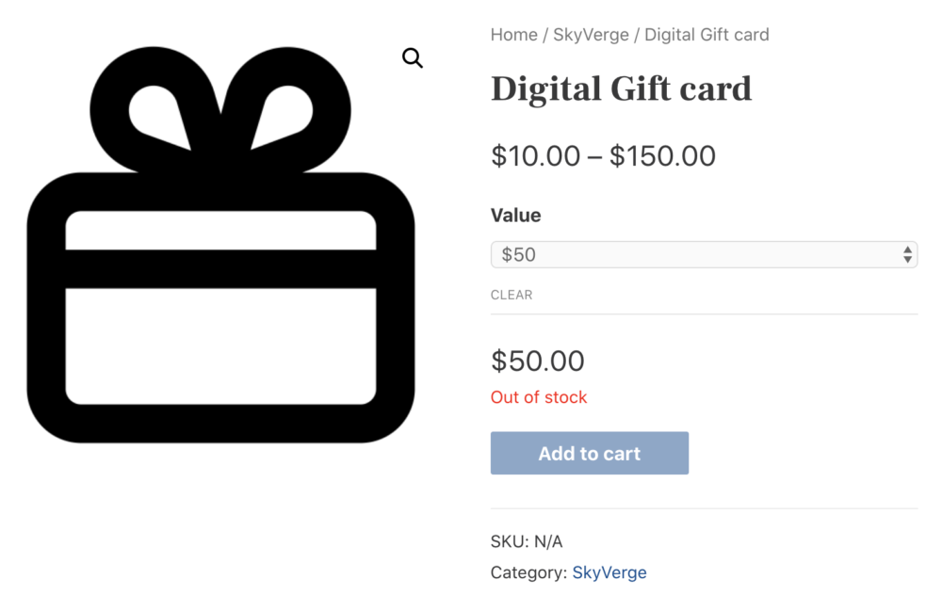Screen dimensions: 942x595
Task: Click the SKU: N/A text
Action: (527, 541)
